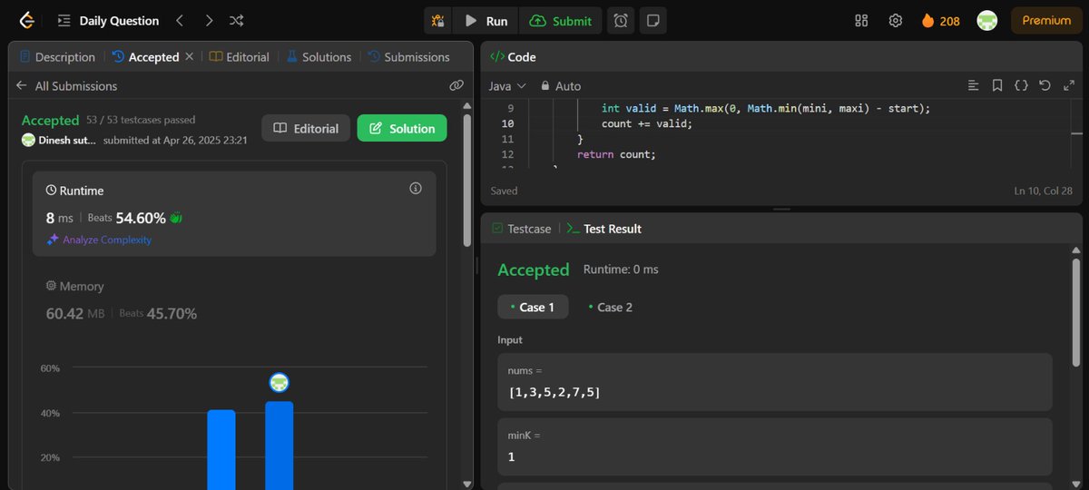Select Case 1
1089x490 pixels.
click(533, 307)
